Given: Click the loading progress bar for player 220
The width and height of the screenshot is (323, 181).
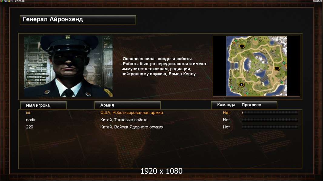Looking at the screenshot, I should (x=270, y=127).
